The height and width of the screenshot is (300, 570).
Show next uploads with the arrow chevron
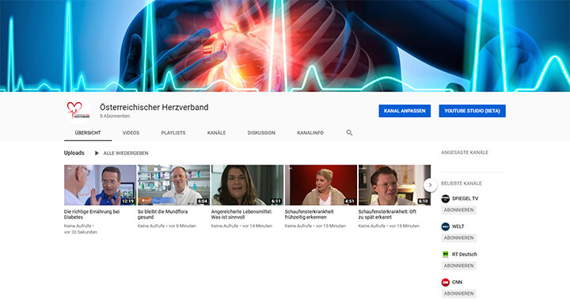pyautogui.click(x=430, y=185)
